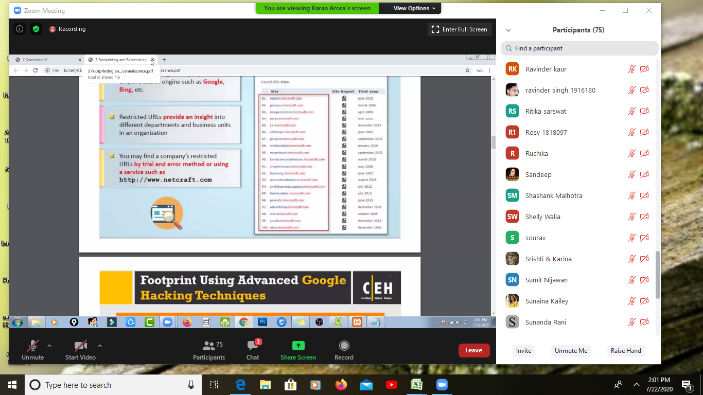Screen dimensions: 703x395
Task: Click reload icon in shared Chrome
Action: pos(36,70)
